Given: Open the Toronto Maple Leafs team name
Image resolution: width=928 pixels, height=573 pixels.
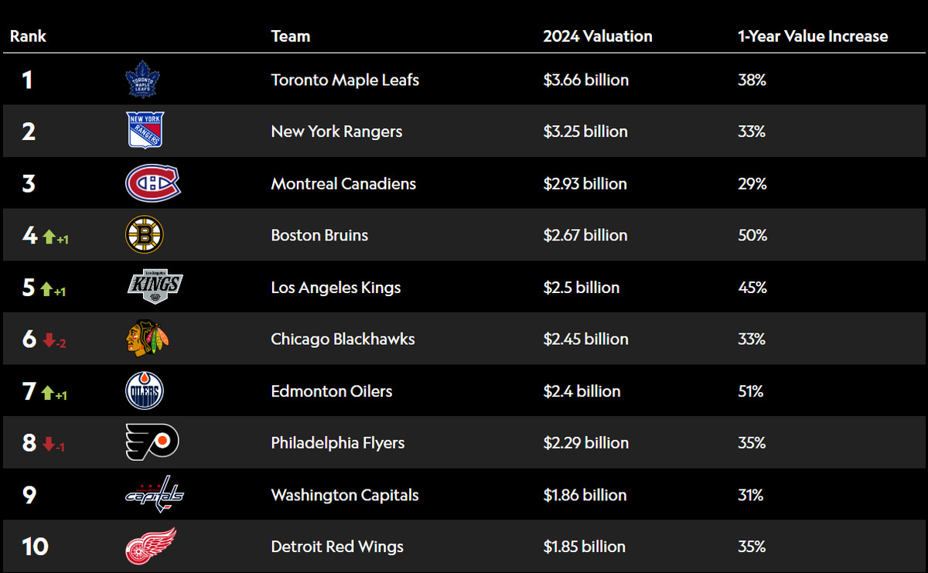Looking at the screenshot, I should [345, 80].
